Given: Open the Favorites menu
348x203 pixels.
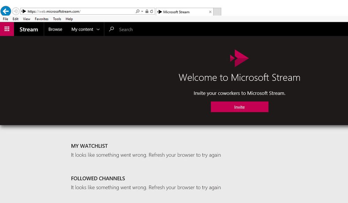Looking at the screenshot, I should pyautogui.click(x=41, y=19).
